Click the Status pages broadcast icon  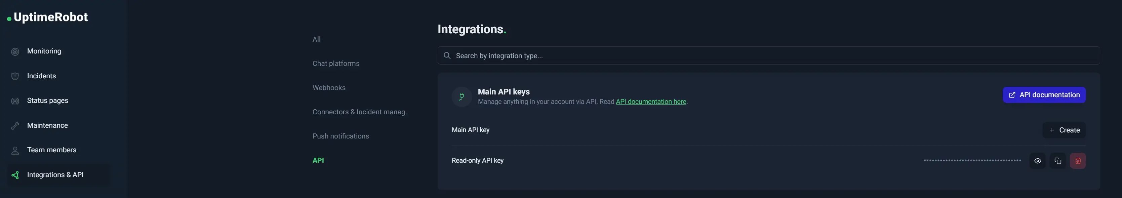point(15,101)
